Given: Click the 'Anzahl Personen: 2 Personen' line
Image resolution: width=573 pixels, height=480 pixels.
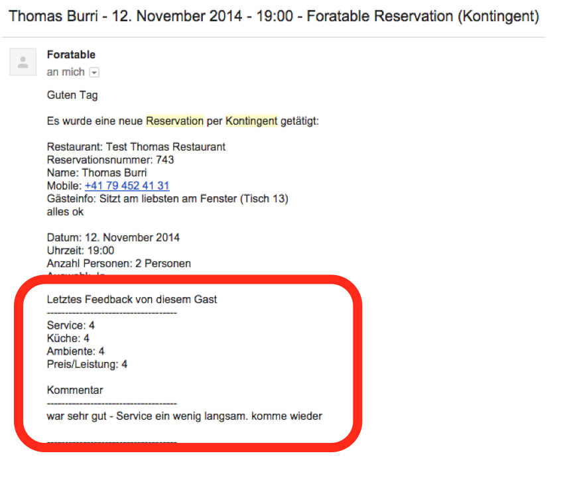Looking at the screenshot, I should [x=119, y=264].
